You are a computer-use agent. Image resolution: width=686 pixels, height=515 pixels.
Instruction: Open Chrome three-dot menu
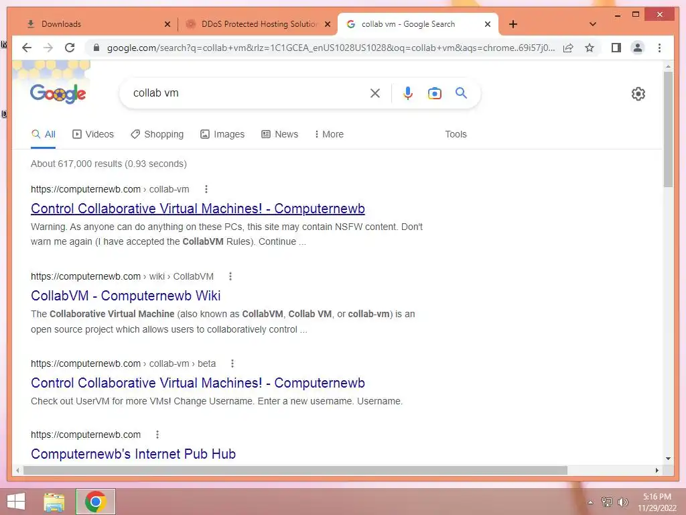click(659, 48)
